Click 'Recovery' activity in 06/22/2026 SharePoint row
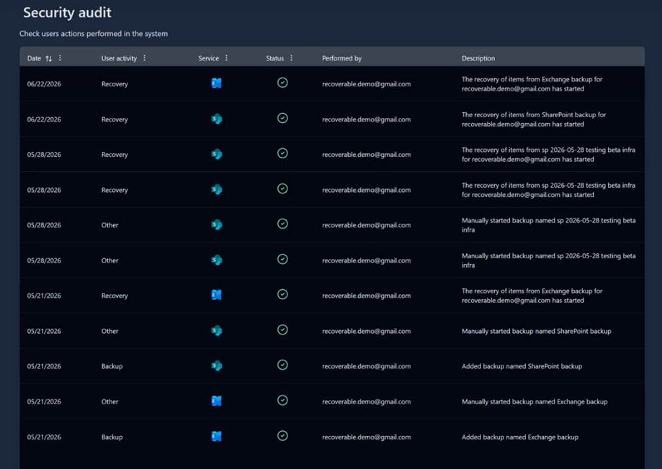 pyautogui.click(x=115, y=119)
